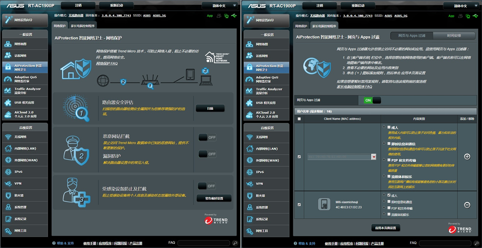Launch 网络设置向导 wizard on the 网络保护 page

click(25, 20)
